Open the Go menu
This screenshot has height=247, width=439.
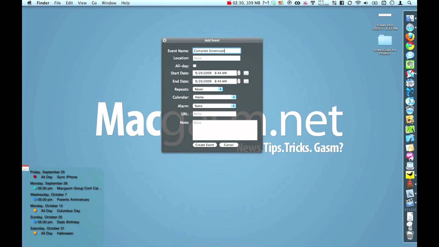(x=94, y=3)
